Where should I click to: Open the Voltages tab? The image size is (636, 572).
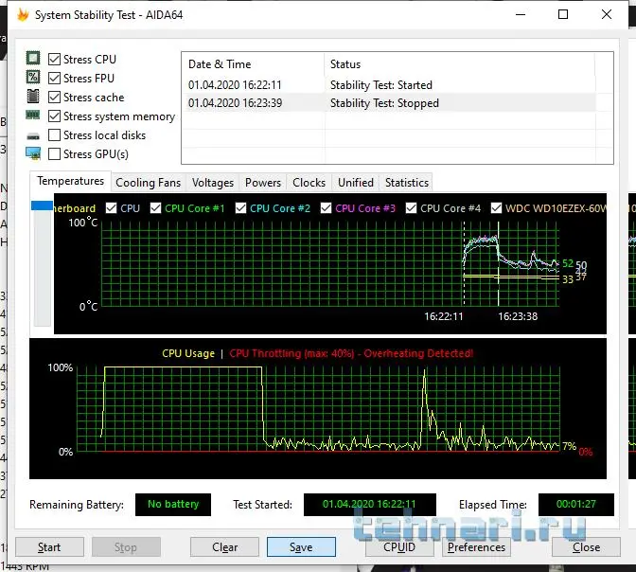[212, 183]
